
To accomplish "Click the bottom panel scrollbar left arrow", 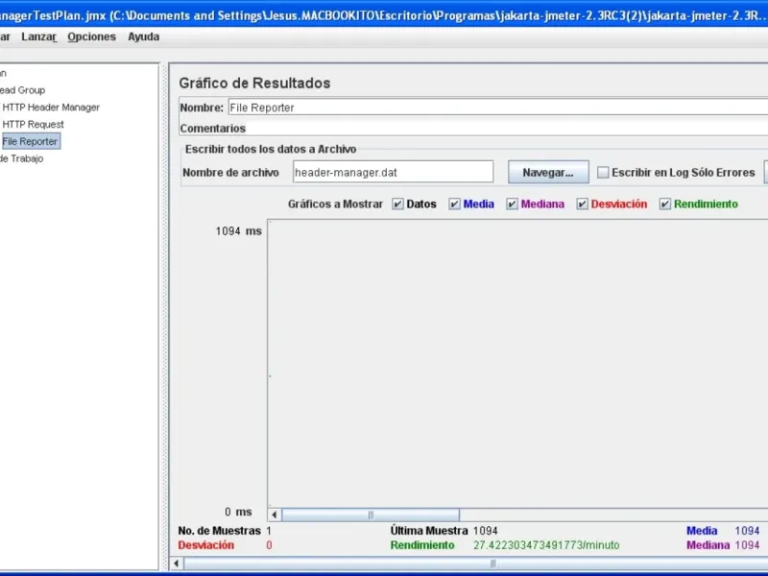I will point(177,564).
